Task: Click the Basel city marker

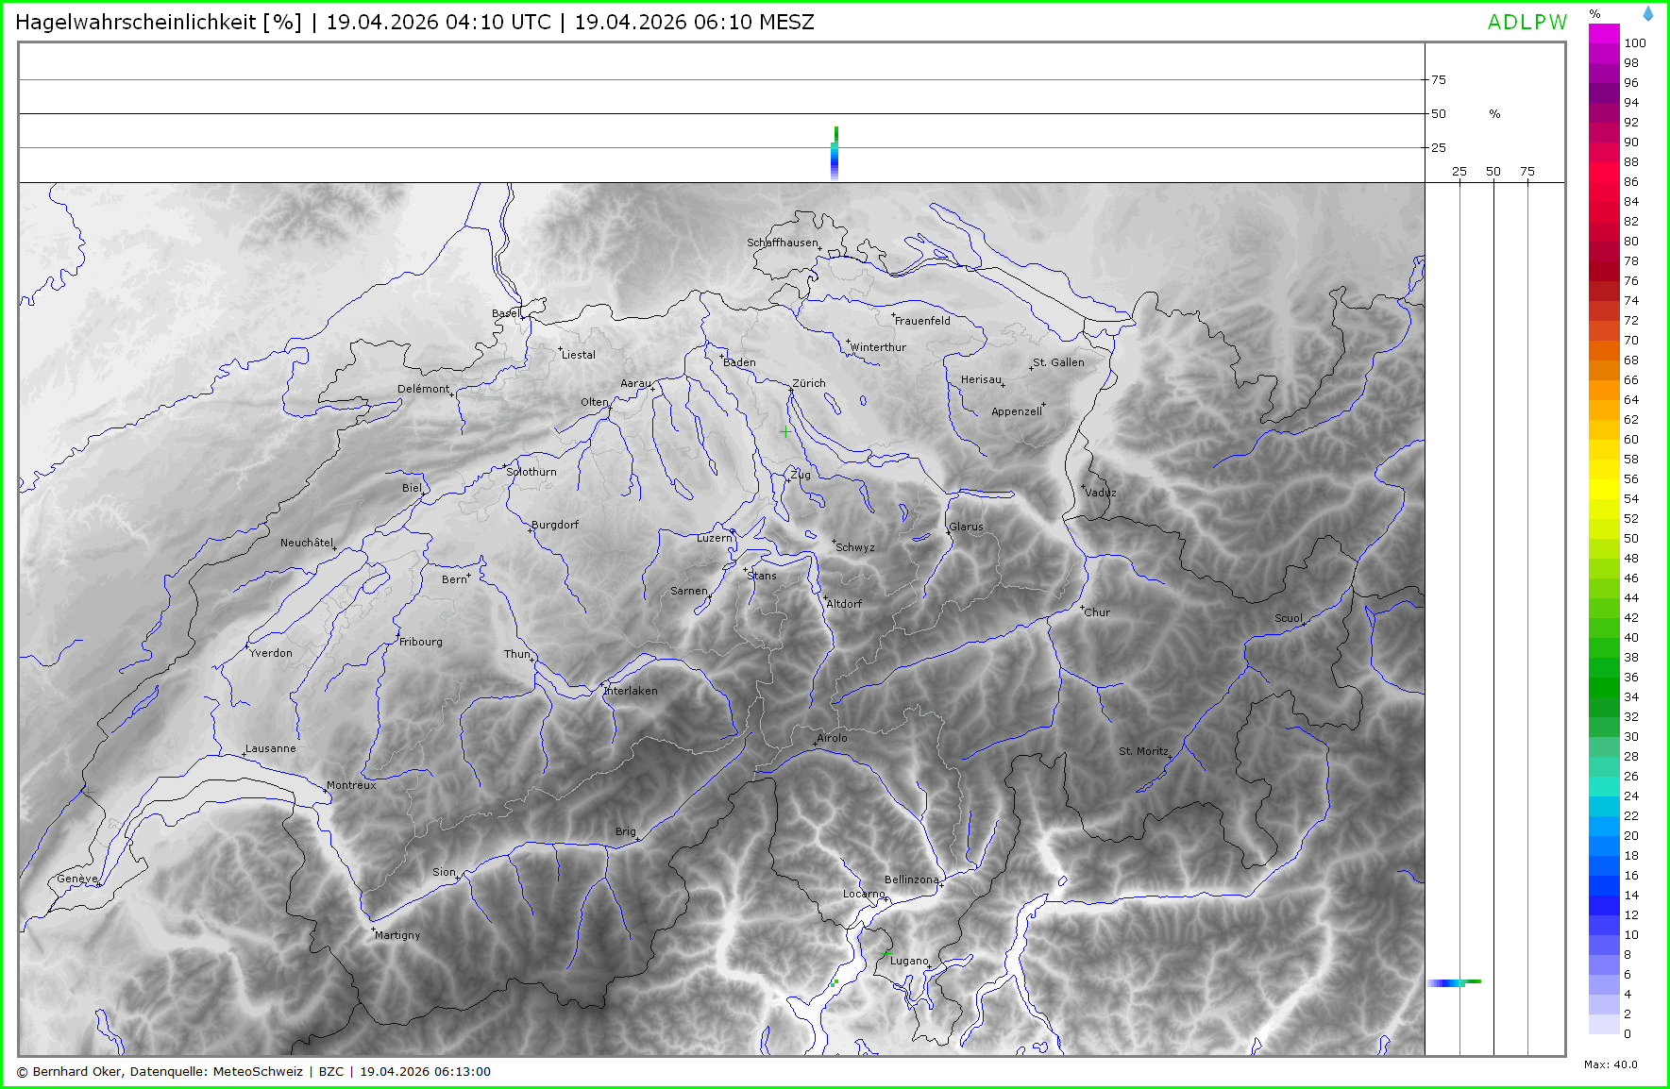Action: [522, 318]
